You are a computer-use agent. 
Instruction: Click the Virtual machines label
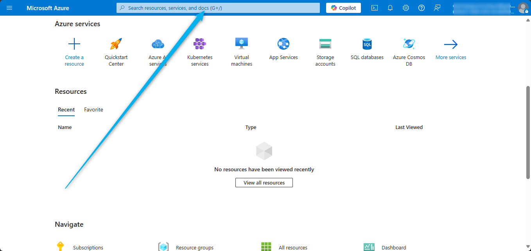point(242,61)
